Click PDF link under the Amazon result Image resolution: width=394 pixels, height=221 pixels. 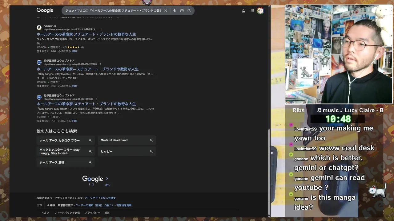pyautogui.click(x=75, y=51)
